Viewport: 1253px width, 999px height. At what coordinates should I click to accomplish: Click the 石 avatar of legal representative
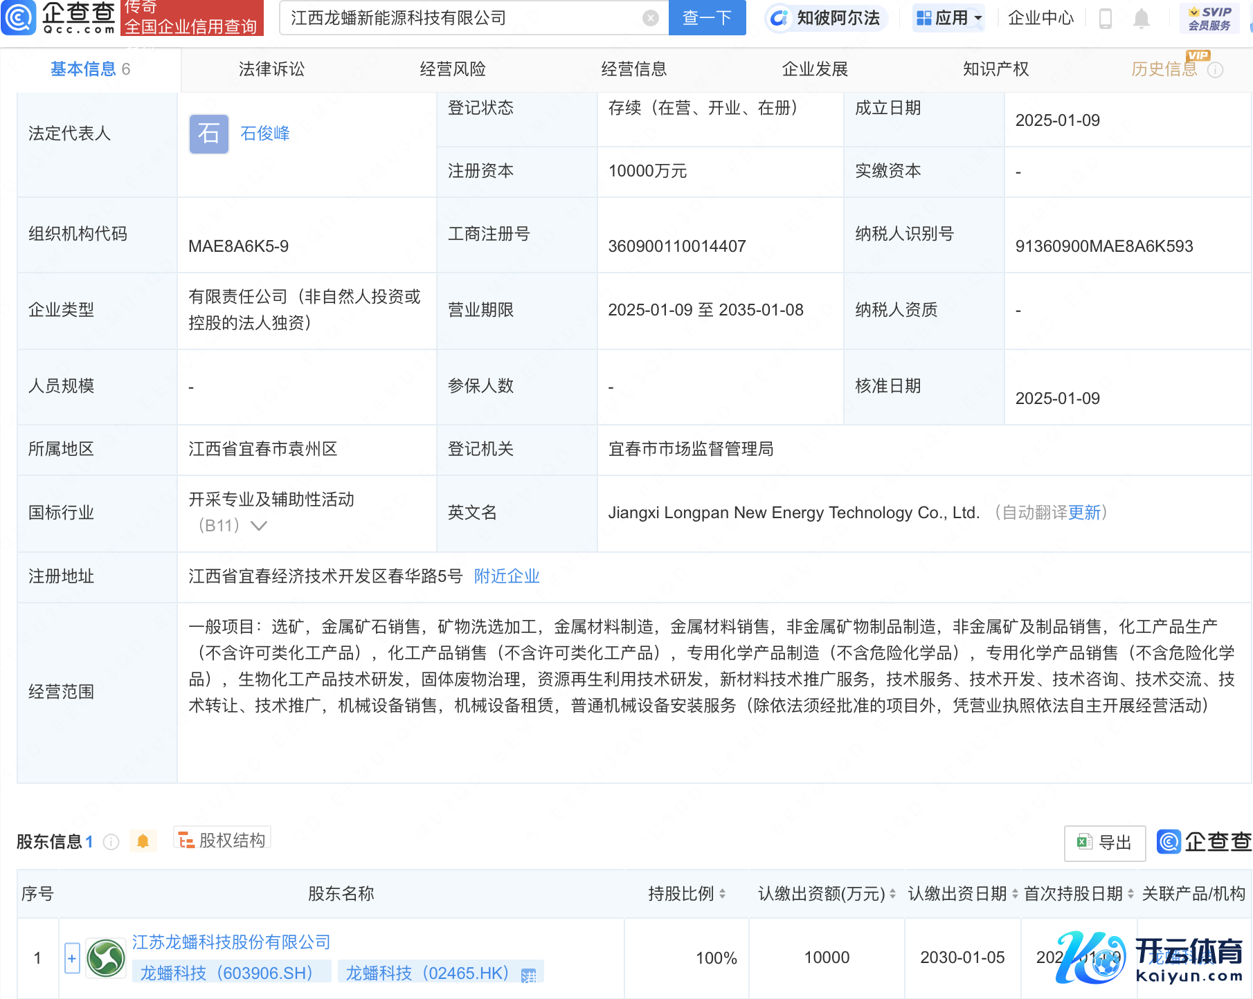209,134
